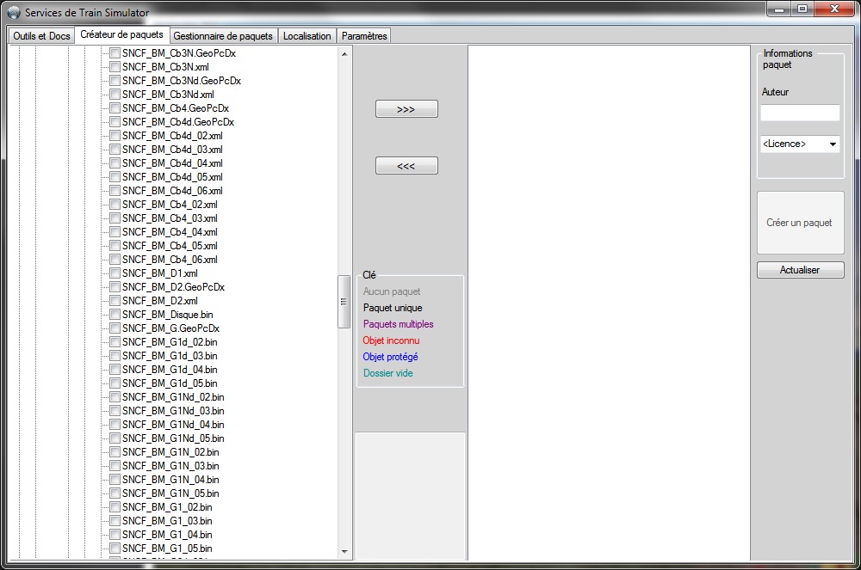Click the Créer un paquet button
The image size is (861, 570).
[x=800, y=223]
